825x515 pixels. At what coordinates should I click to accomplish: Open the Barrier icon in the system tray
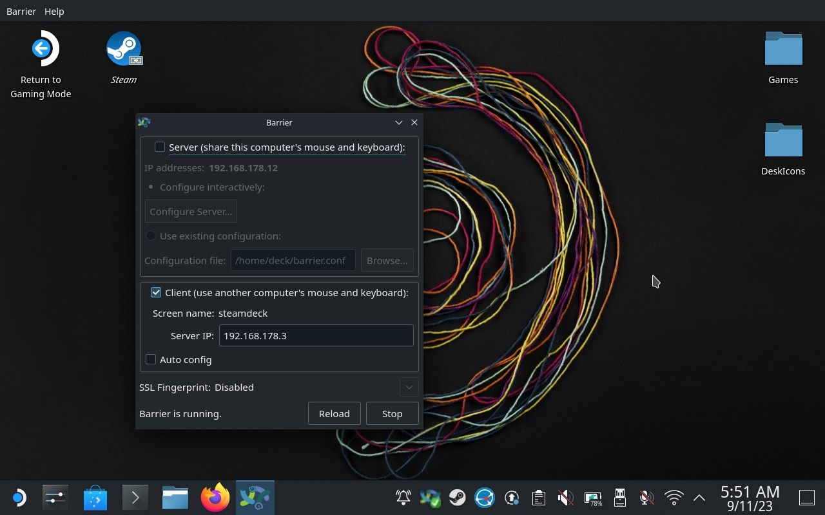tap(429, 497)
